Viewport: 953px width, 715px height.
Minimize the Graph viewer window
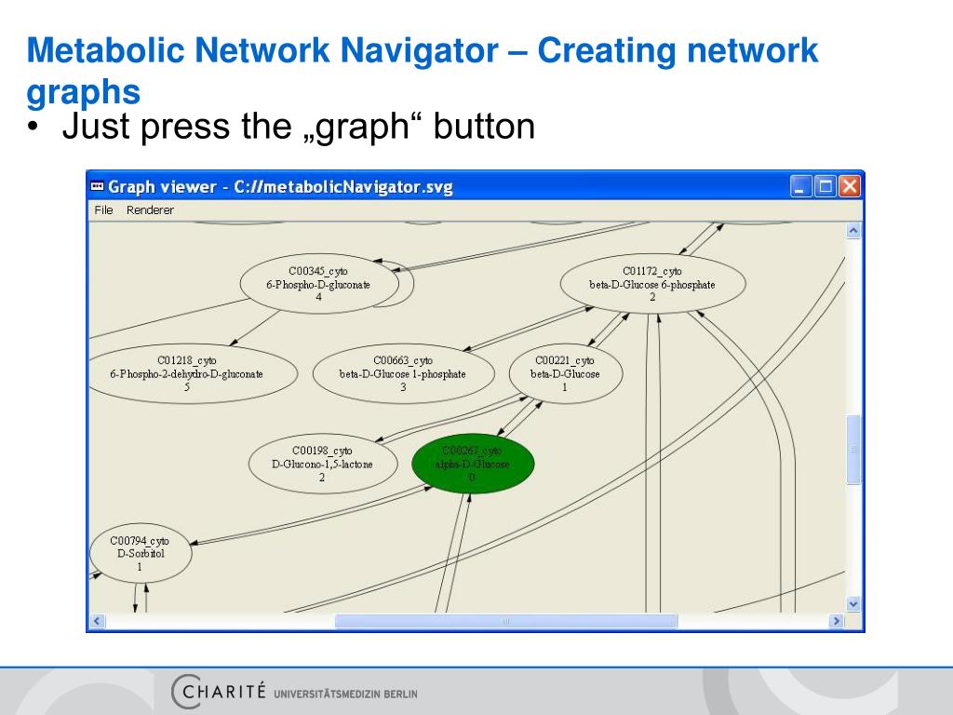(801, 186)
